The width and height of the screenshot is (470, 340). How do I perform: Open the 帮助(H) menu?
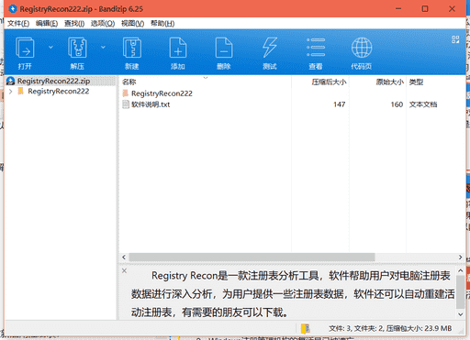point(162,24)
